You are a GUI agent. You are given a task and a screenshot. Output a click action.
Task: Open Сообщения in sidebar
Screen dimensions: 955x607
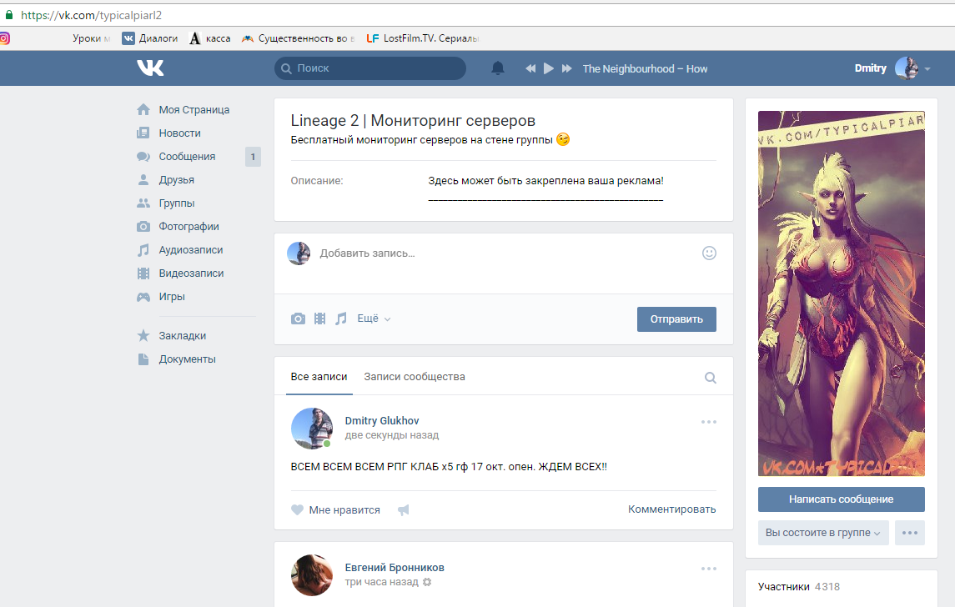[x=187, y=157]
